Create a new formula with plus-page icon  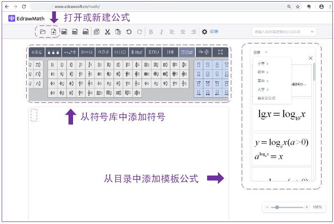pos(53,32)
